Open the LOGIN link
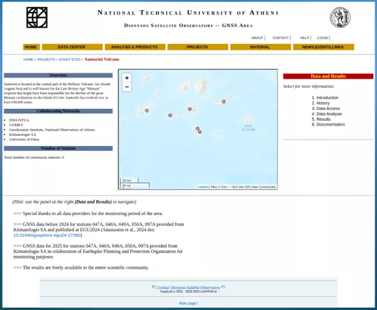Image resolution: width=377 pixels, height=310 pixels. [x=323, y=37]
